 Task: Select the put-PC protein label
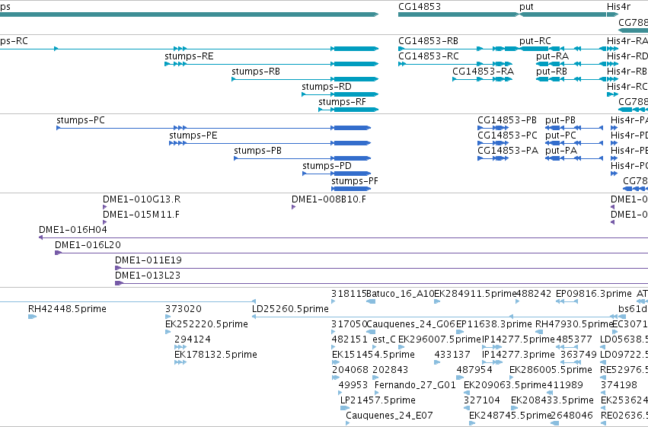pyautogui.click(x=560, y=135)
